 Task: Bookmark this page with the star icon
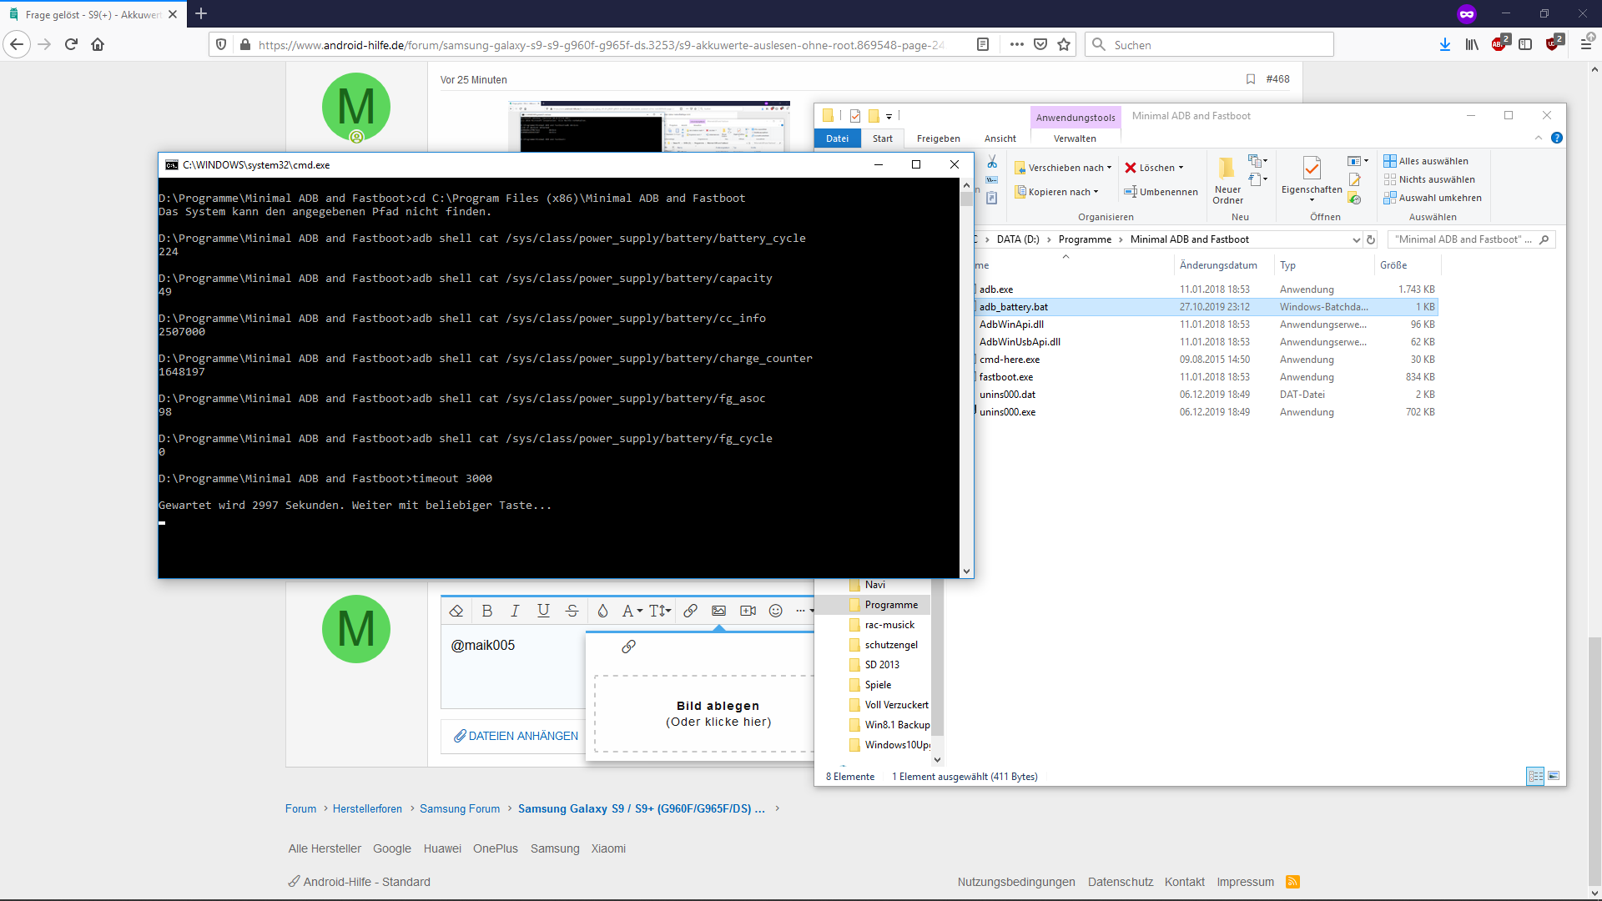[x=1064, y=44]
